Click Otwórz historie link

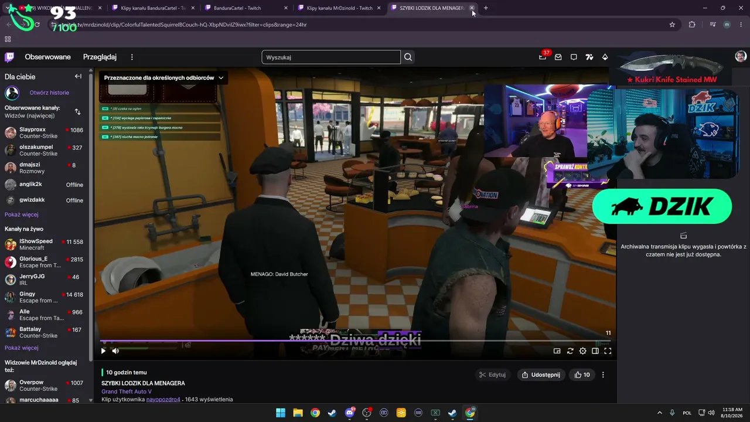[x=49, y=93]
